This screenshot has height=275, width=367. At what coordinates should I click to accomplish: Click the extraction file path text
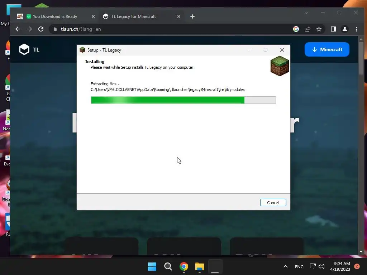pos(168,90)
